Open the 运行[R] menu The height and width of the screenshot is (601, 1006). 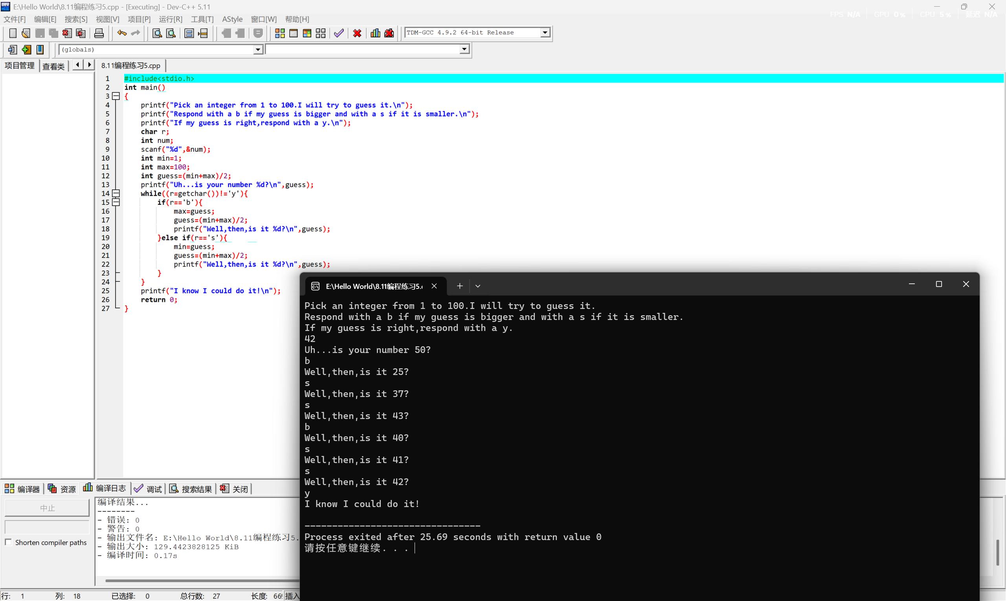click(x=171, y=19)
